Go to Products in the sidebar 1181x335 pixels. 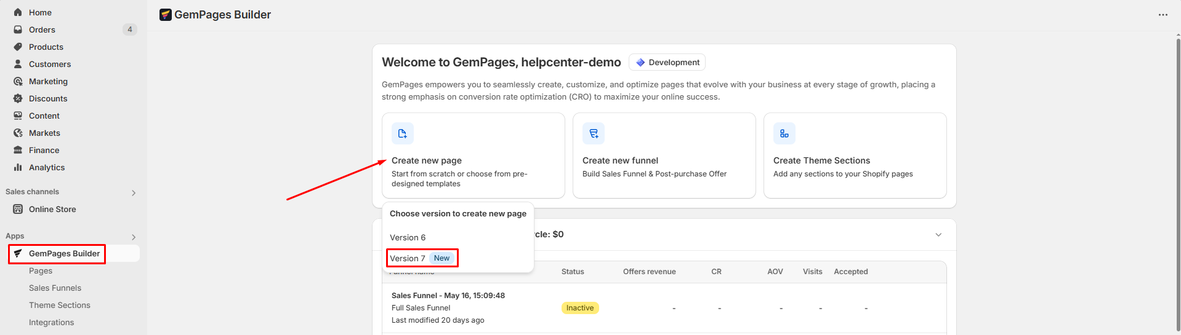[x=46, y=47]
